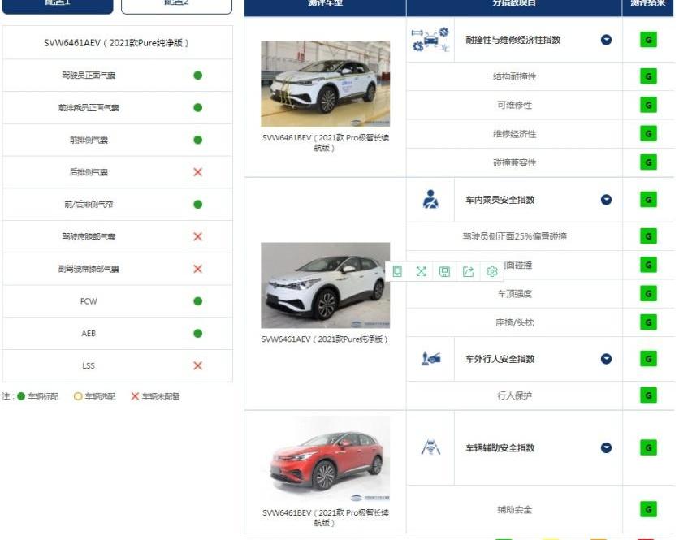Screen dimensions: 692x540
Task: Click the green dot in the AEB row
Action: [x=197, y=333]
